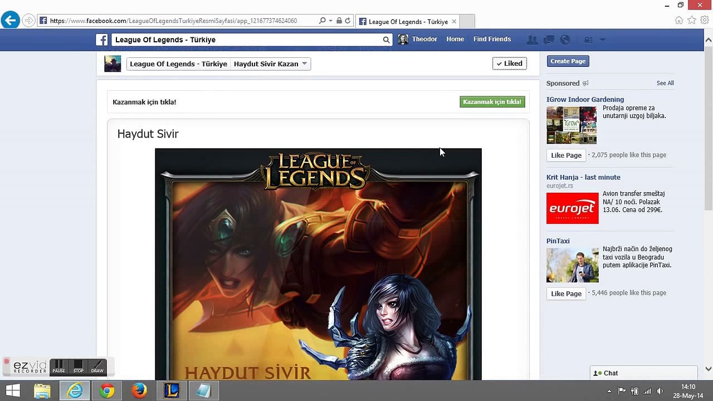Click the eurojet ad image

(x=573, y=208)
